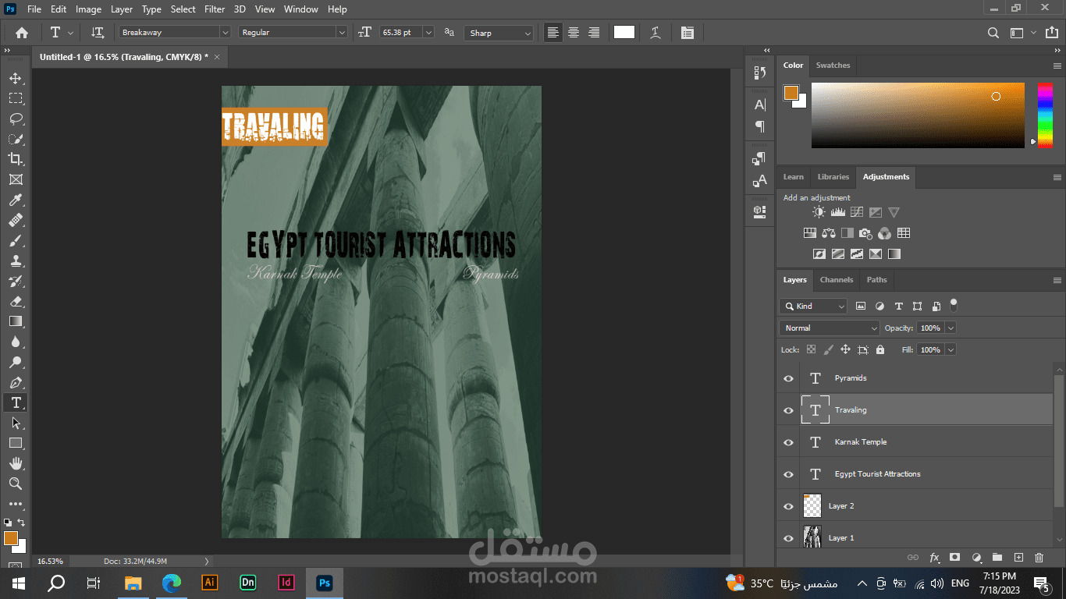Image resolution: width=1066 pixels, height=599 pixels.
Task: Open the Layers panel options menu
Action: coord(1057,280)
